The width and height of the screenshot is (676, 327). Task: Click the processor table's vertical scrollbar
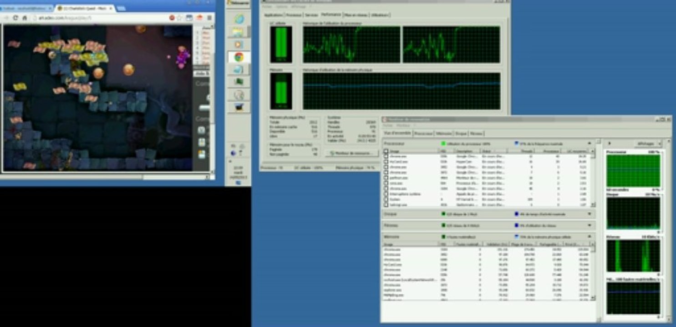click(593, 178)
